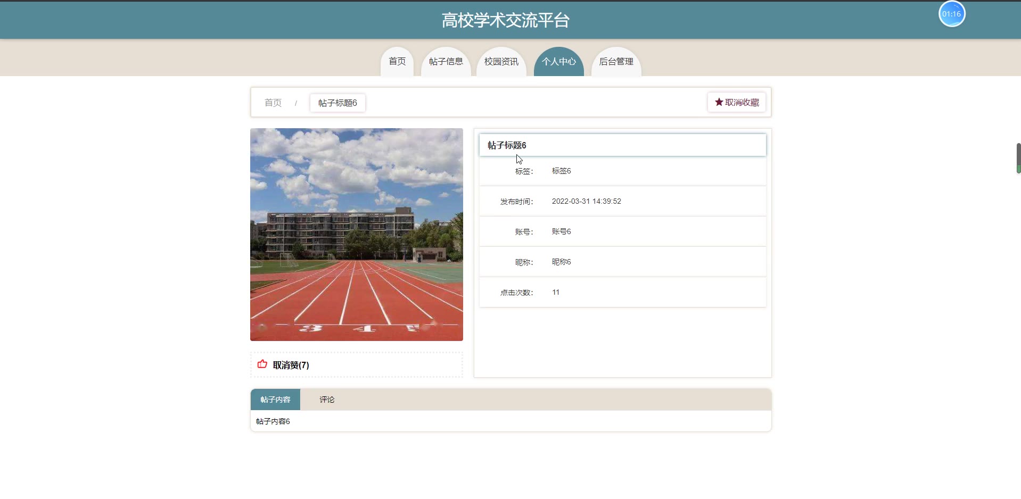1021x499 pixels.
Task: Click the 首页 breadcrumb link
Action: pos(273,103)
